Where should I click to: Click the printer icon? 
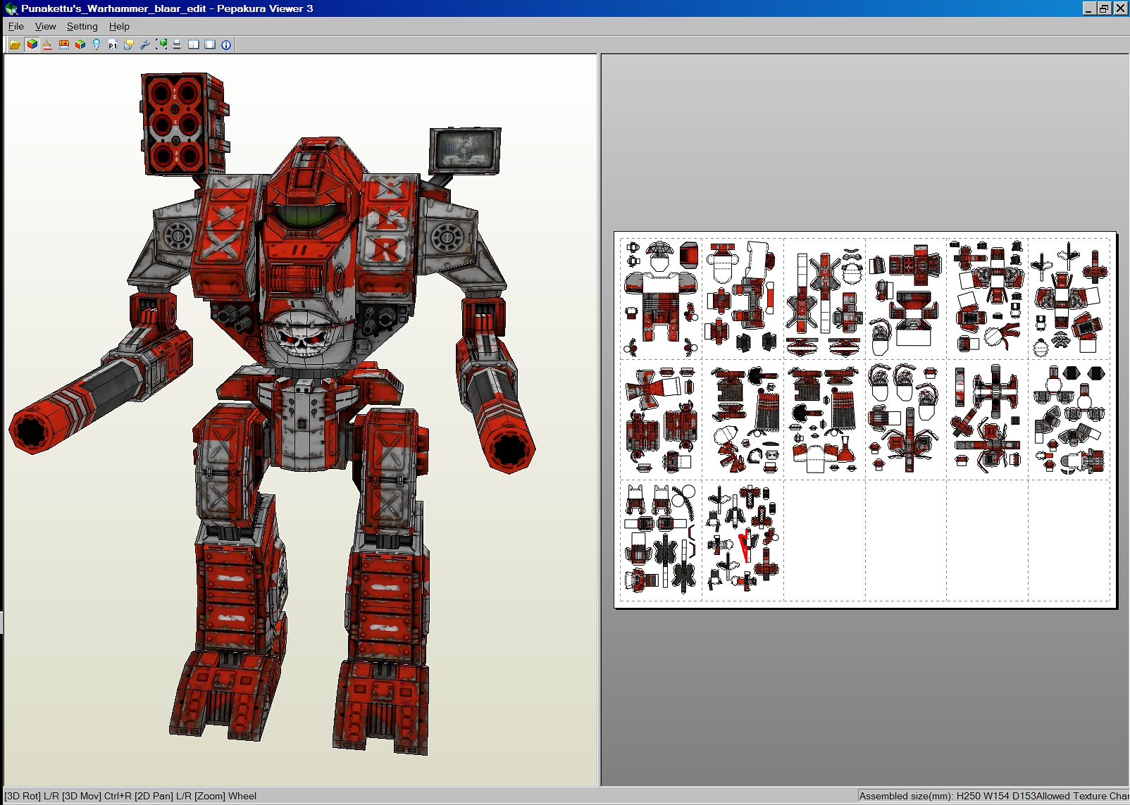click(x=177, y=44)
